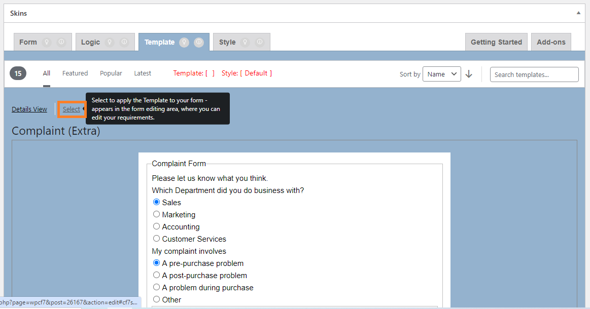Image resolution: width=590 pixels, height=309 pixels.
Task: Click the Details View link
Action: click(29, 109)
